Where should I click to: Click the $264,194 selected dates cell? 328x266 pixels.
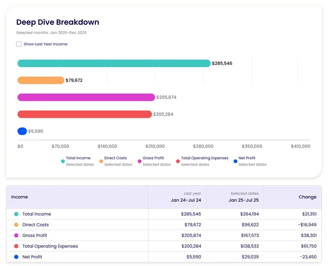pos(249,214)
